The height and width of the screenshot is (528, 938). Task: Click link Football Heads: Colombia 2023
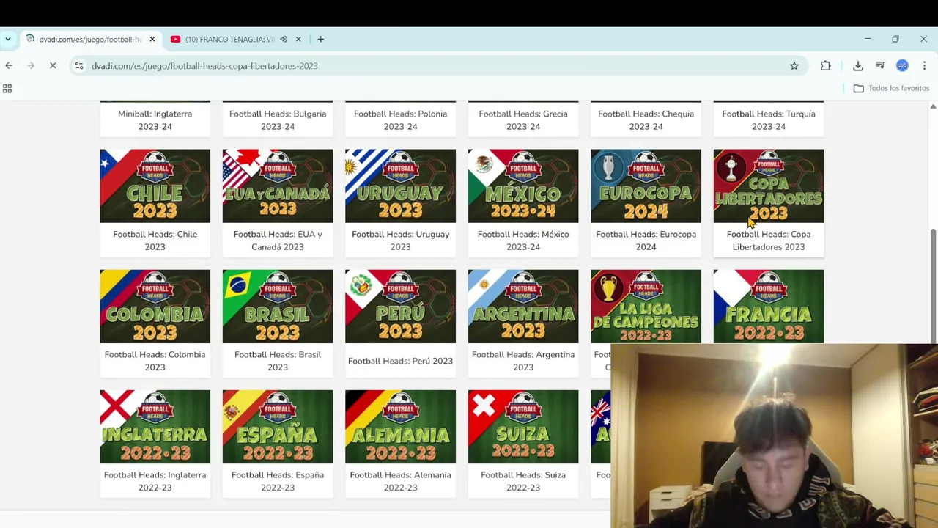coord(155,361)
